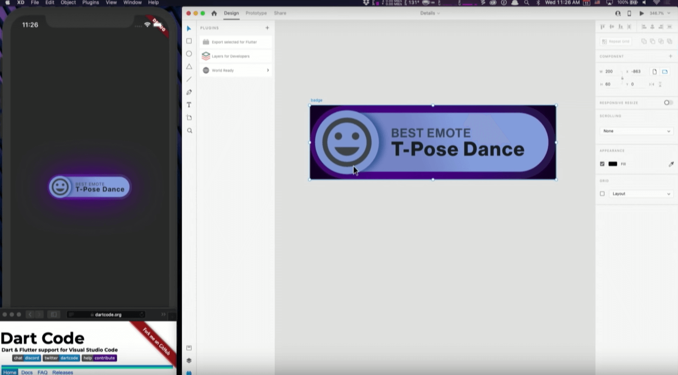Image resolution: width=678 pixels, height=375 pixels.
Task: Select the Polygon tool
Action: (x=189, y=66)
